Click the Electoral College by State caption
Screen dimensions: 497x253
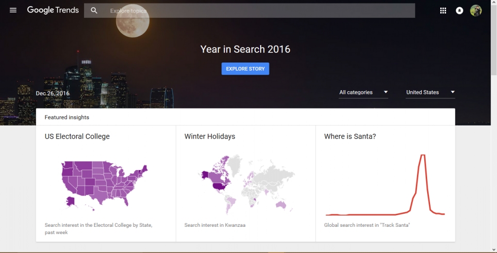(99, 229)
